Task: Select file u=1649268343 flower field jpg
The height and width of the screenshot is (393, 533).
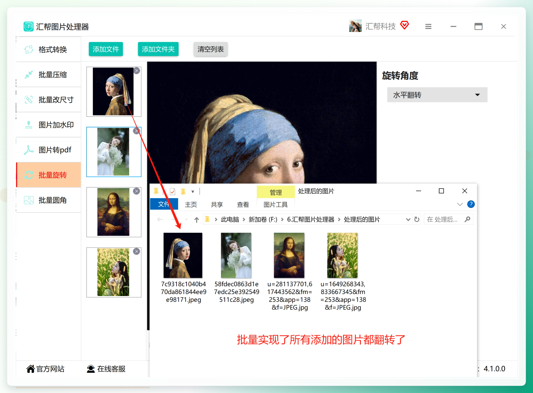Action: 343,272
